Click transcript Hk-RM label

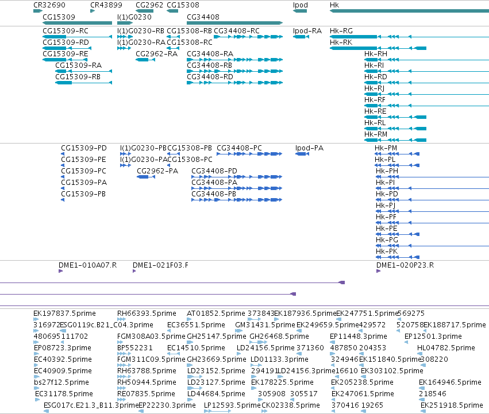pyautogui.click(x=376, y=134)
